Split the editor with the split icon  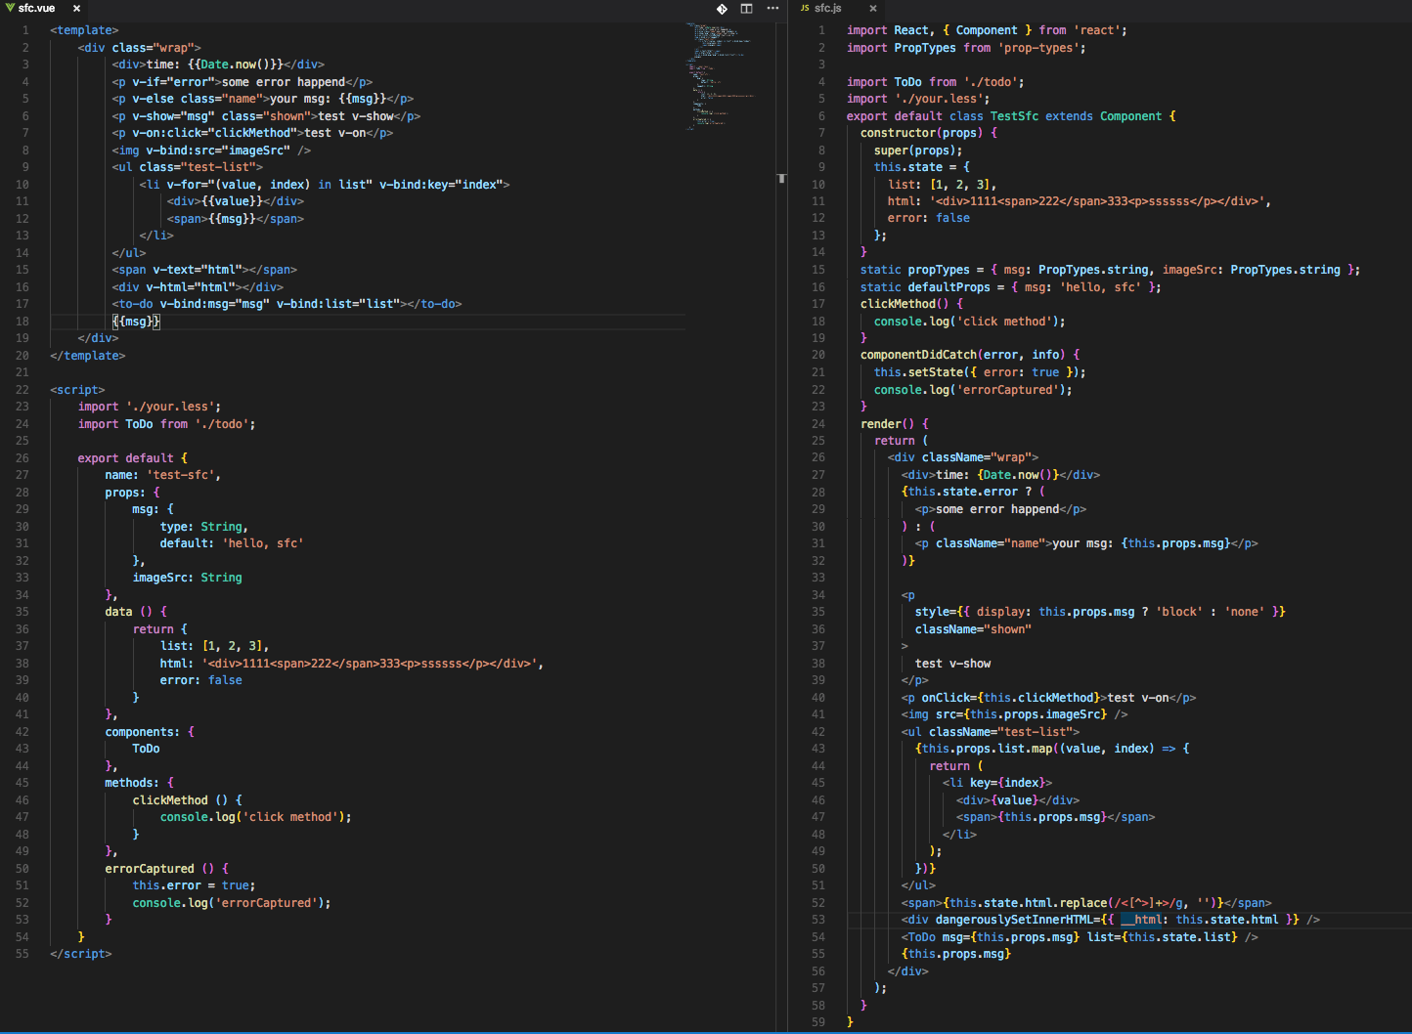click(x=746, y=9)
